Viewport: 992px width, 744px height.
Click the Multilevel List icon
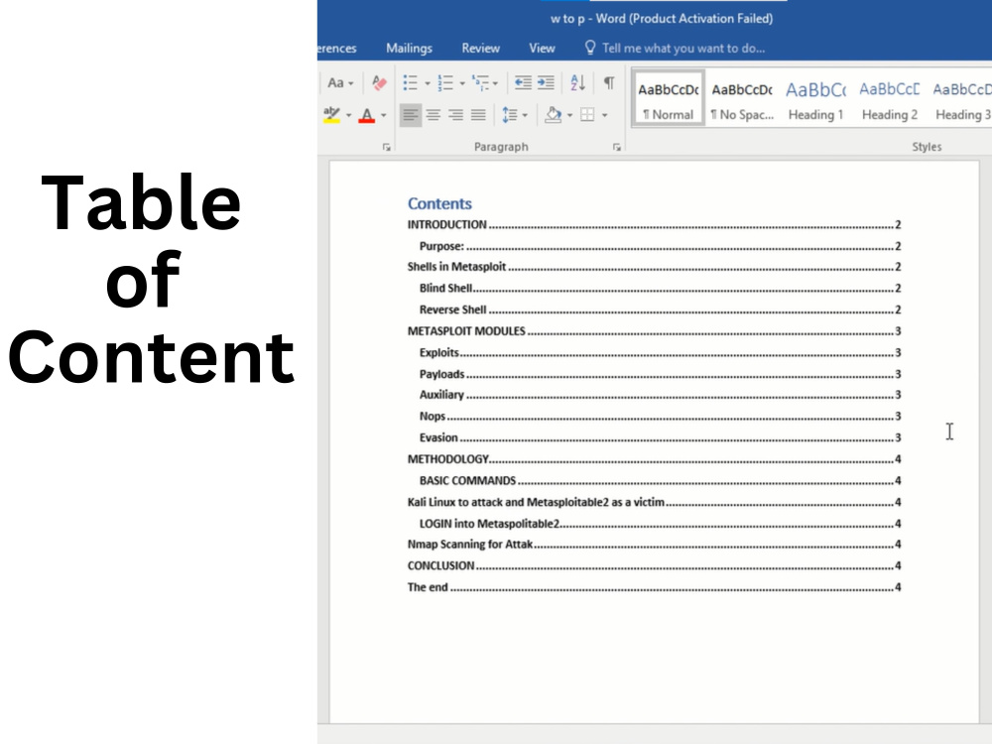click(x=481, y=83)
